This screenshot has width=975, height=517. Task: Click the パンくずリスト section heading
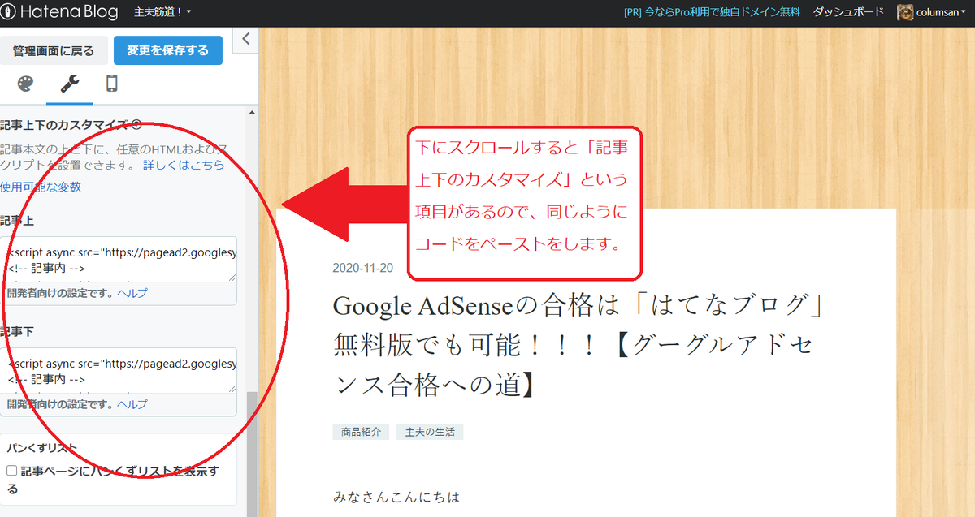tap(41, 448)
